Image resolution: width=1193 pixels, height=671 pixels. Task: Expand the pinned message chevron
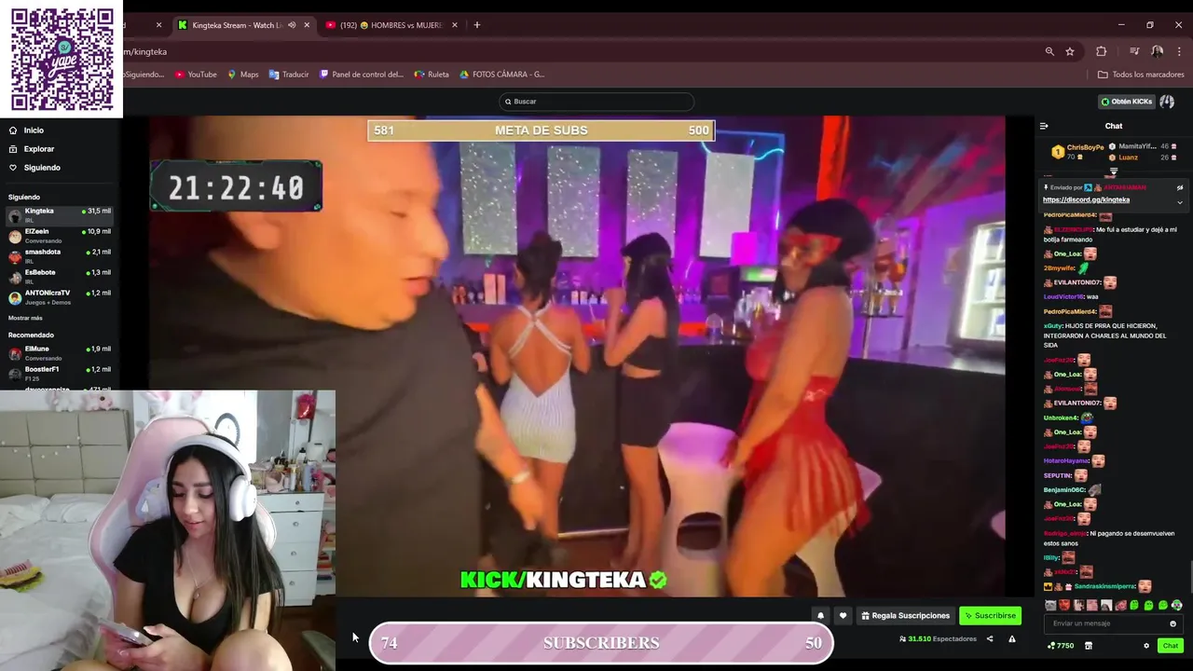pyautogui.click(x=1179, y=202)
